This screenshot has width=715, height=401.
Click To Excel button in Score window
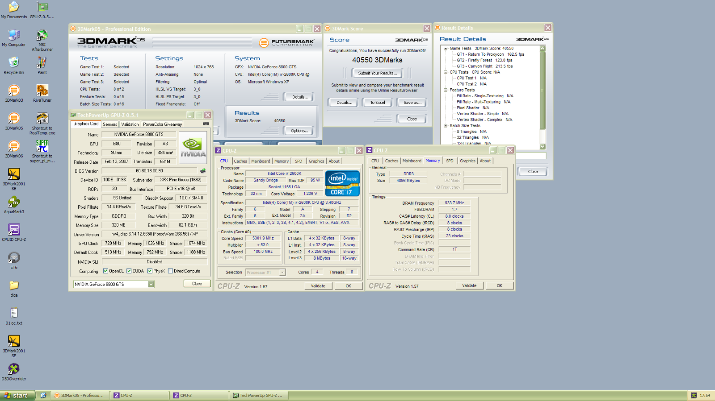[377, 103]
